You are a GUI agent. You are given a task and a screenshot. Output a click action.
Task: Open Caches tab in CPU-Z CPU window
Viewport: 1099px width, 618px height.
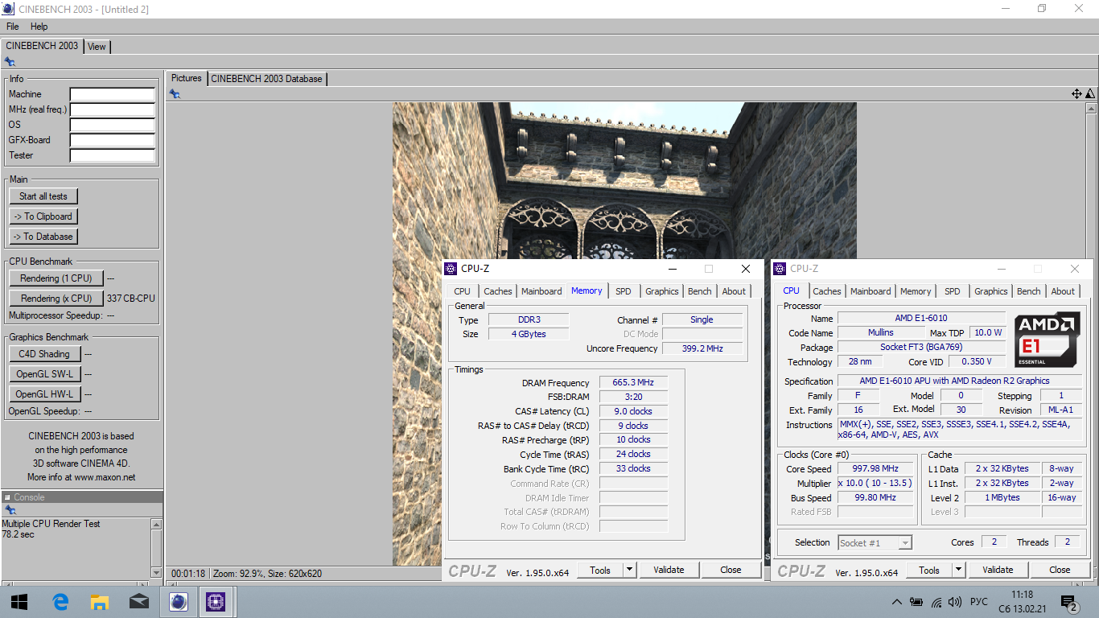(827, 291)
